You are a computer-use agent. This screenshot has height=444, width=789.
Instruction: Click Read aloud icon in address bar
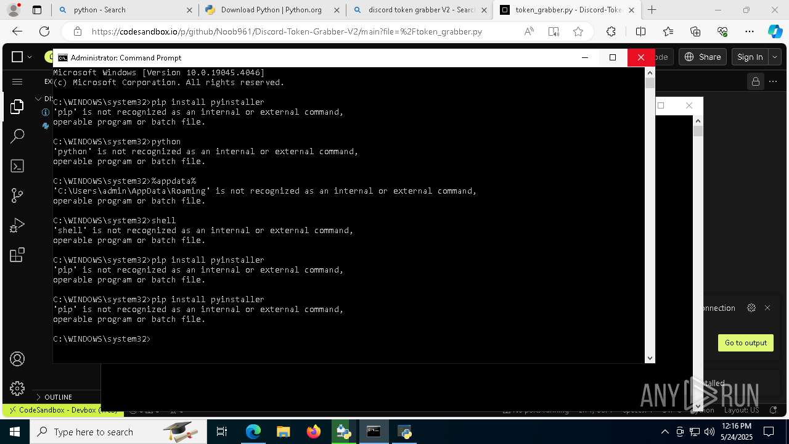coord(529,31)
